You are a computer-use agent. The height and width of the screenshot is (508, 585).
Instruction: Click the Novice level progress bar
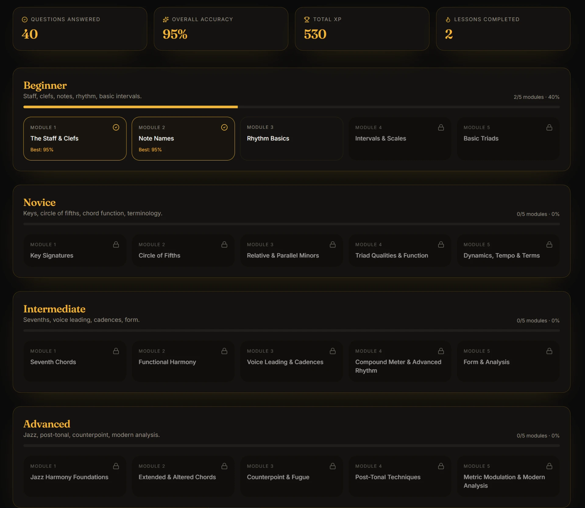tap(291, 224)
